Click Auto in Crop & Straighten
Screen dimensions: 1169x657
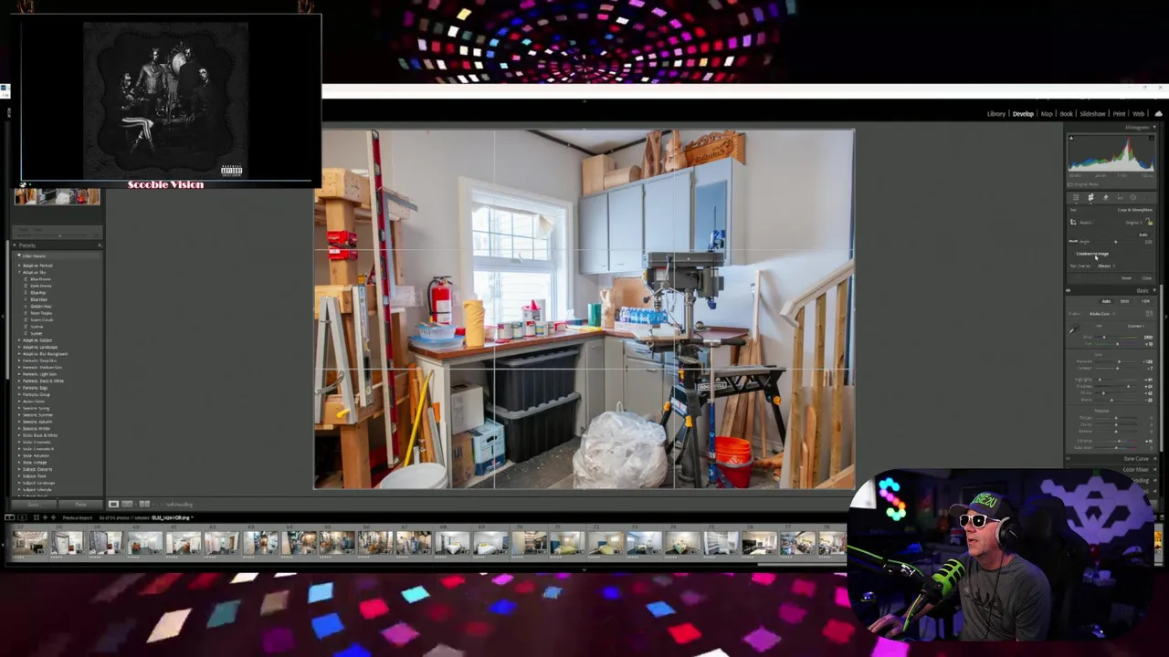click(x=1143, y=235)
